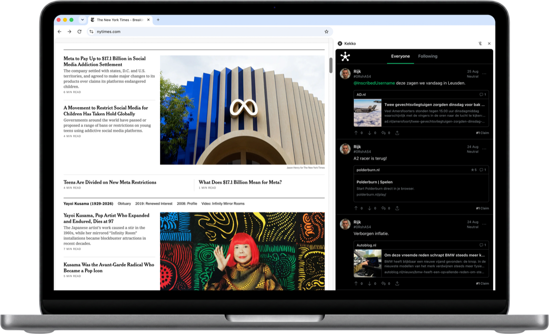The height and width of the screenshot is (334, 549).
Task: Share the Leusden post
Action: click(x=397, y=133)
